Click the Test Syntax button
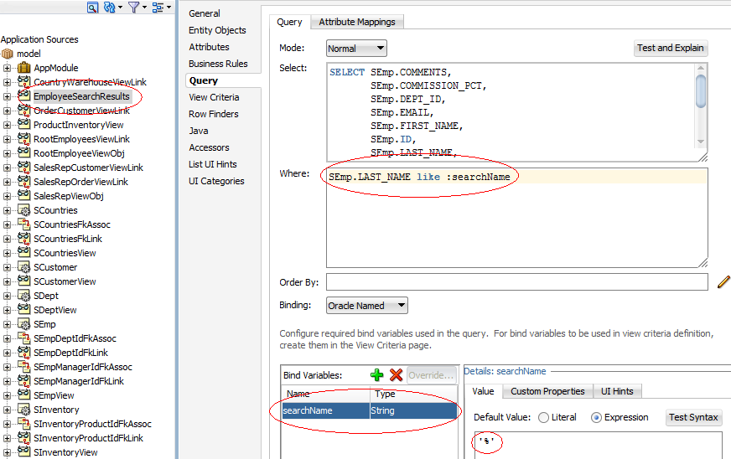731x459 pixels. [693, 417]
